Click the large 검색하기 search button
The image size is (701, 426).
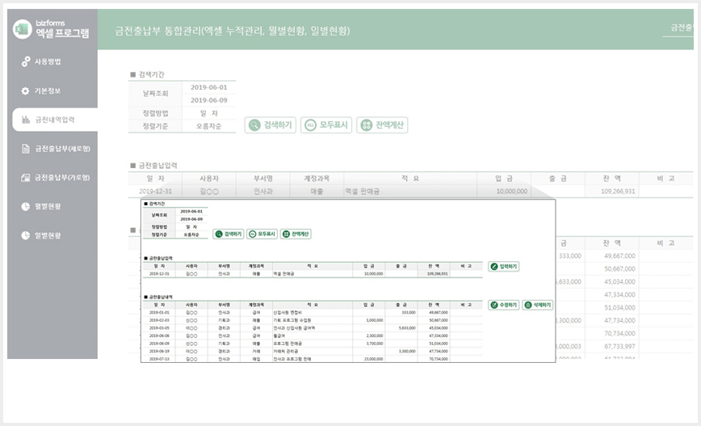tap(271, 124)
